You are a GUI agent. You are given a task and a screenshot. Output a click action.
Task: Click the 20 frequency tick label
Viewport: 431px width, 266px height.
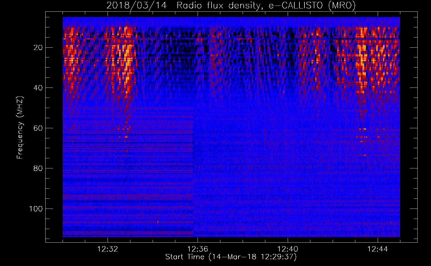coord(38,48)
